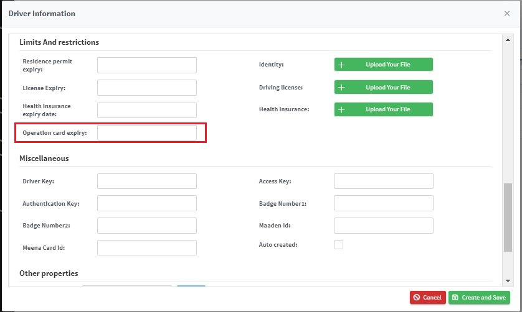Select the Maaden Id text box
The height and width of the screenshot is (312, 522).
click(384, 226)
